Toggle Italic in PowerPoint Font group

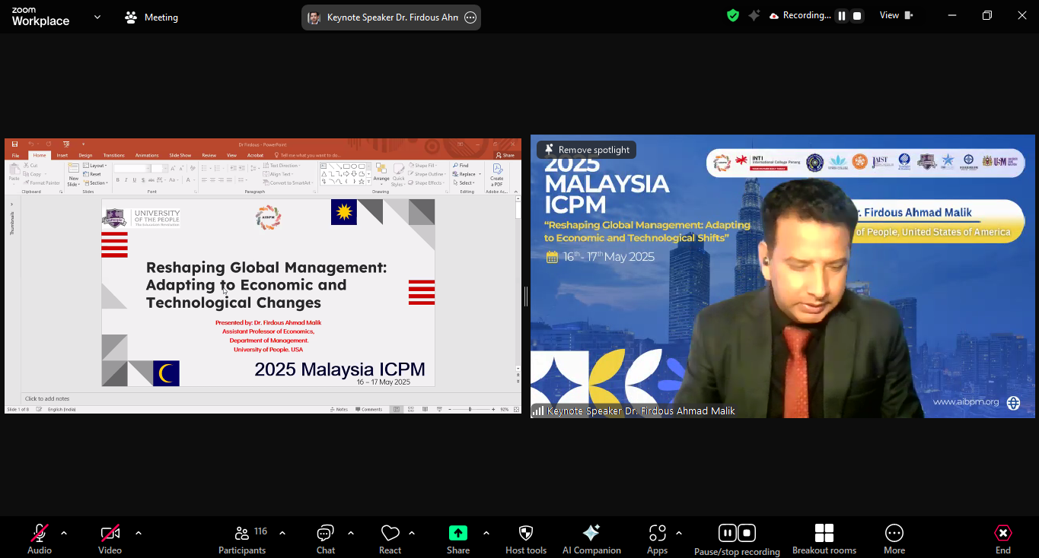pyautogui.click(x=126, y=180)
